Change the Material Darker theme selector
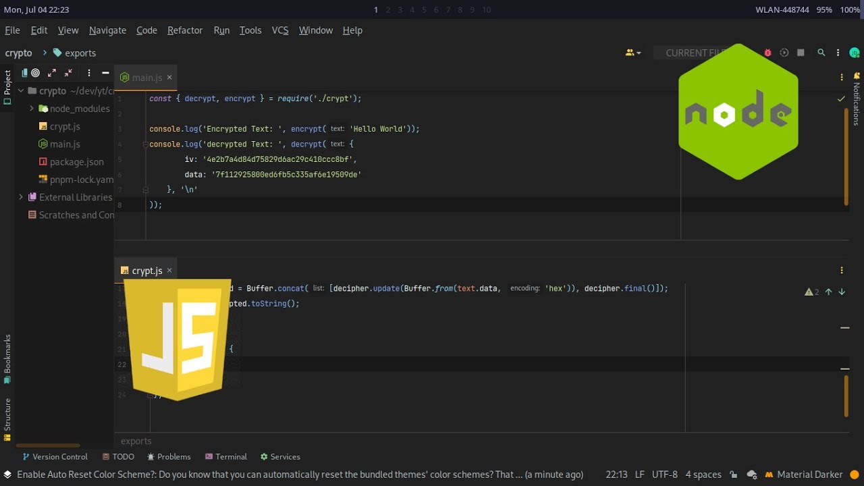The width and height of the screenshot is (864, 486). point(803,475)
